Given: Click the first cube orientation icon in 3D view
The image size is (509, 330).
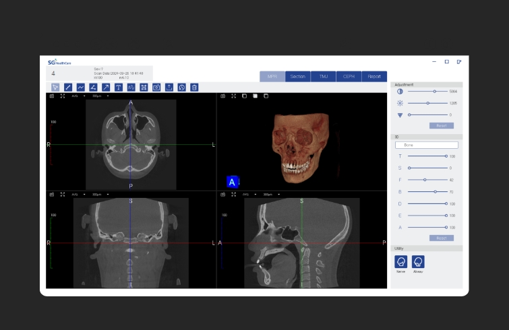Looking at the screenshot, I should 245,96.
